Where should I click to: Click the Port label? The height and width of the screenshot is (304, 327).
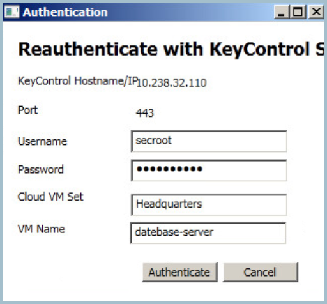tap(28, 110)
